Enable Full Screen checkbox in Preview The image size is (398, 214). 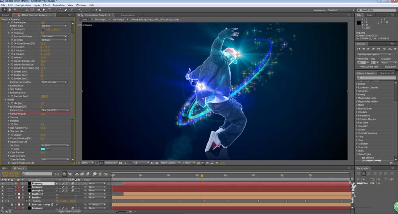coord(383,67)
